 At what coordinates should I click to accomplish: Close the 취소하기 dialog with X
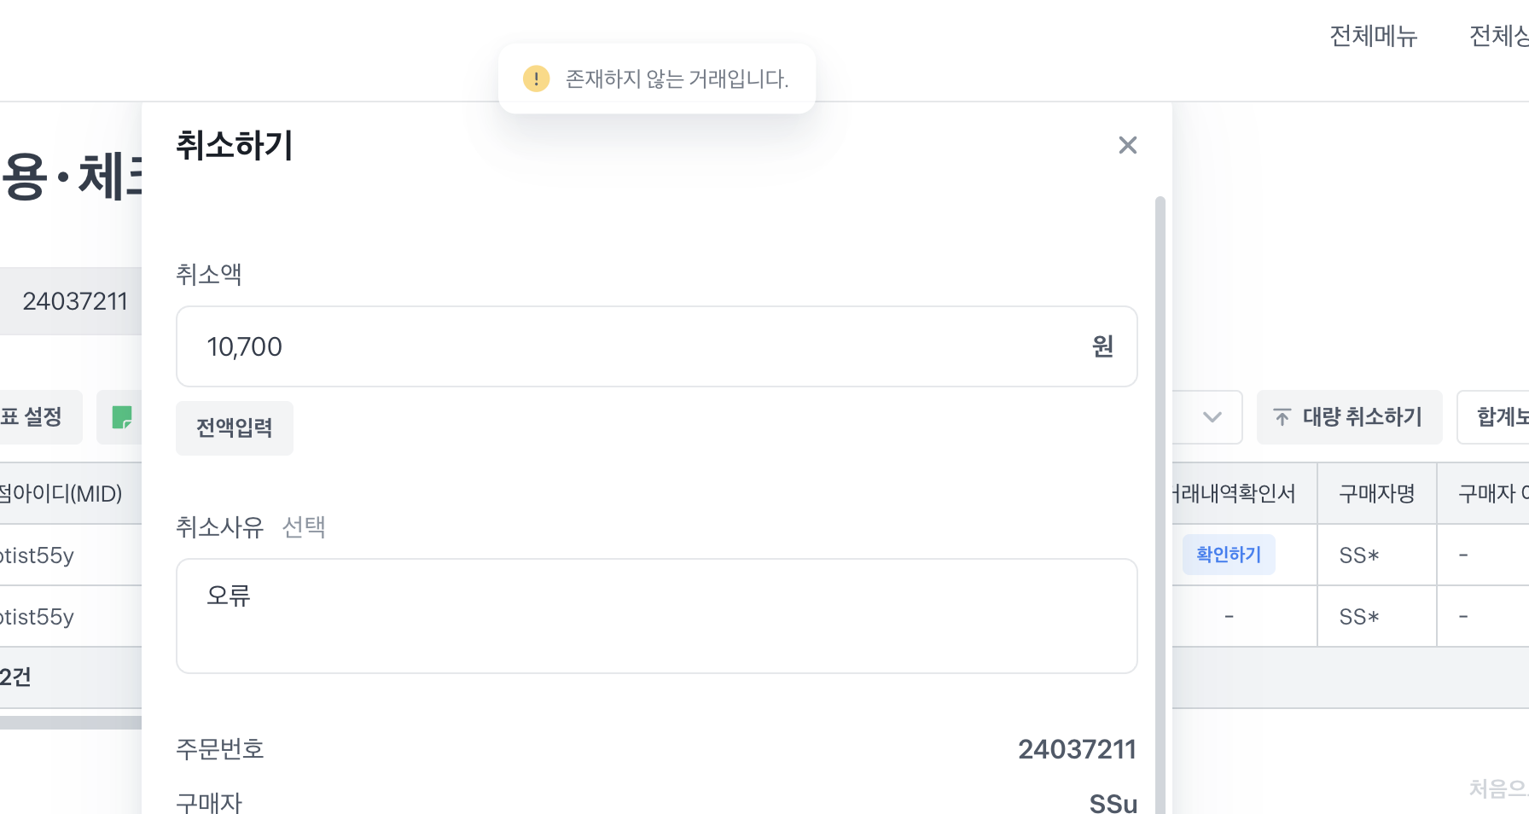point(1127,145)
